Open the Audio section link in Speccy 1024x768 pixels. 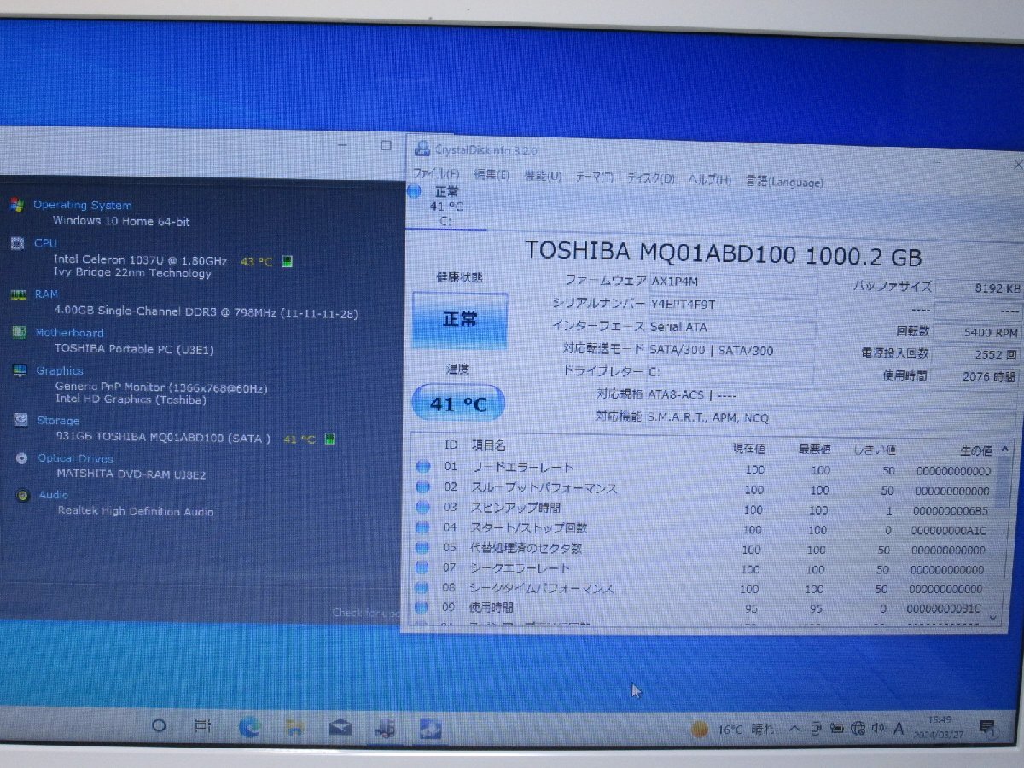point(53,495)
